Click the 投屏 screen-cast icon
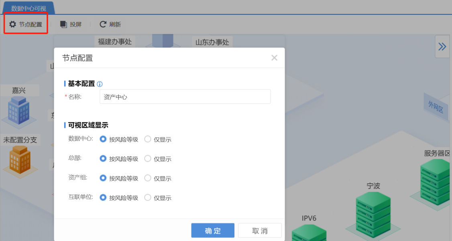 pyautogui.click(x=63, y=24)
